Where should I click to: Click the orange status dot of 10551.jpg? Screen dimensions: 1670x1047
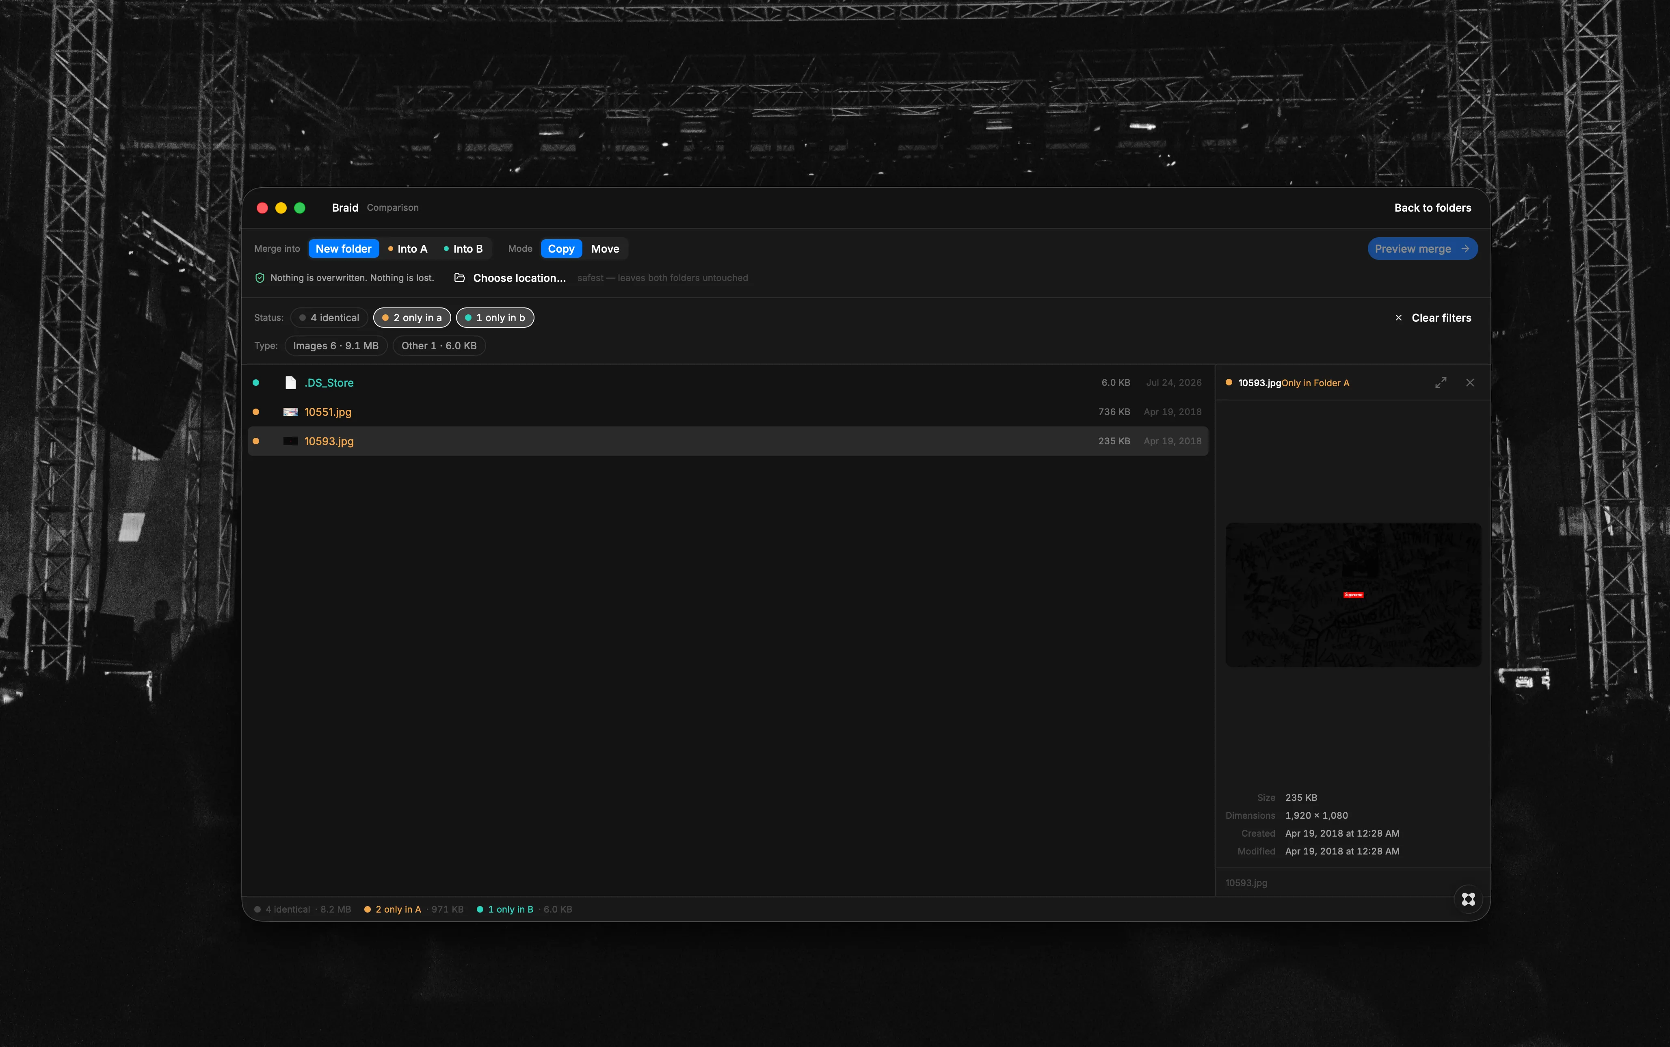pyautogui.click(x=256, y=412)
